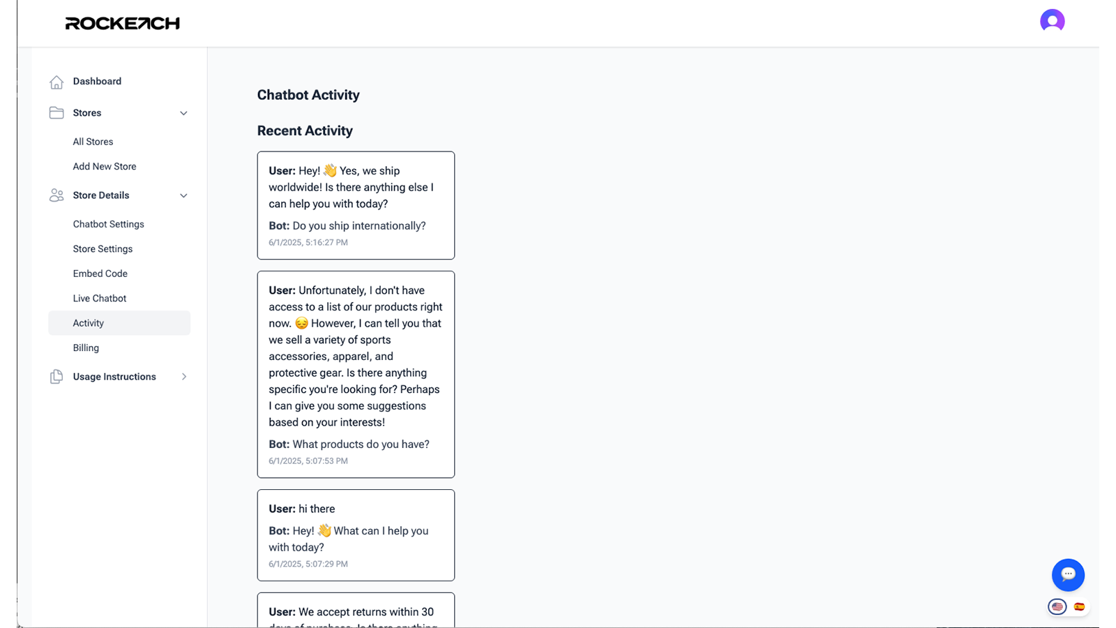Click the Rockeach logo
1116x628 pixels.
[x=122, y=24]
